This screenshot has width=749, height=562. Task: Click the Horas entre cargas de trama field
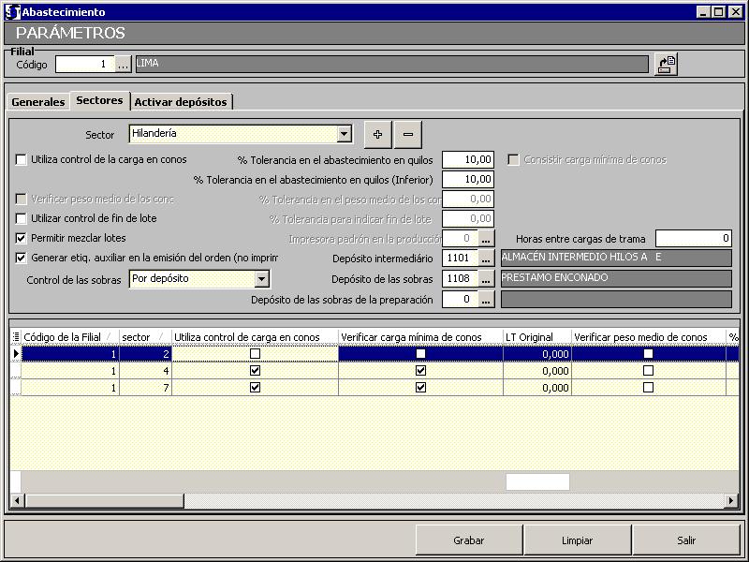[x=694, y=239]
